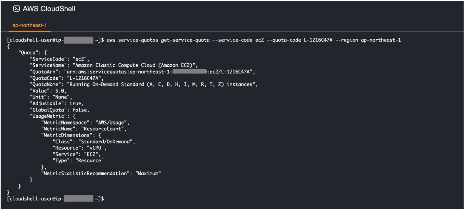Click the "Adjustable": true line
This screenshot has width=464, height=210.
coord(57,103)
